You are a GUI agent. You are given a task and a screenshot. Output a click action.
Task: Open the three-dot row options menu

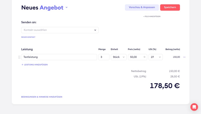[184, 57]
